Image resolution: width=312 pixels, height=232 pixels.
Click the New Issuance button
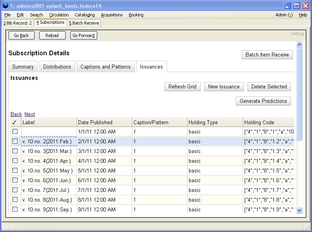(224, 86)
